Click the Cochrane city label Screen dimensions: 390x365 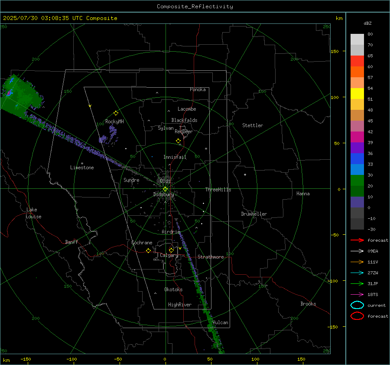(x=142, y=243)
